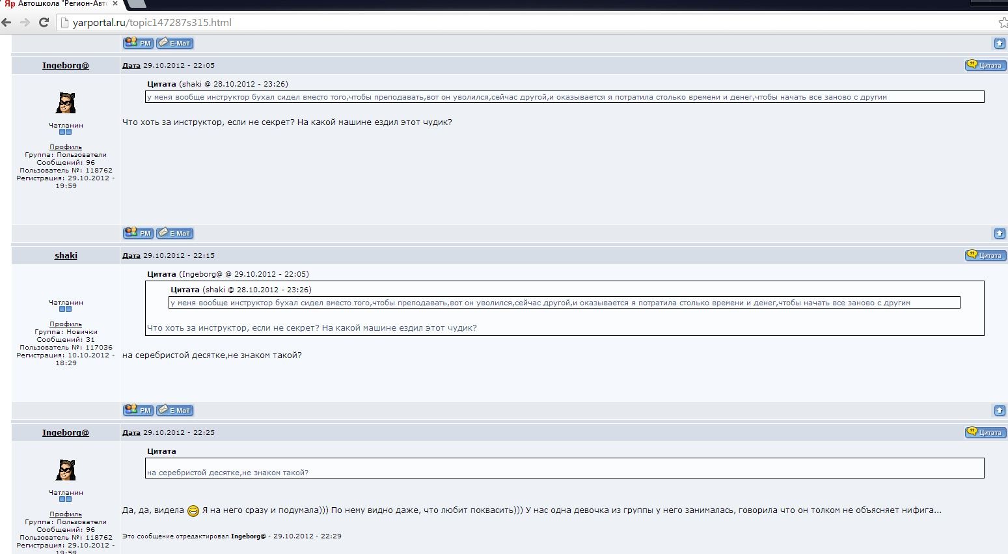Jump to top using arrow under the 22:05 post

1000,233
